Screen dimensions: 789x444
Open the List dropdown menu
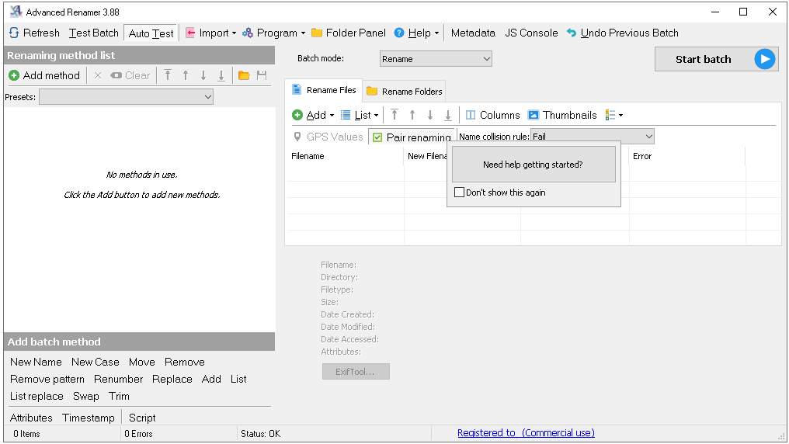[x=360, y=115]
